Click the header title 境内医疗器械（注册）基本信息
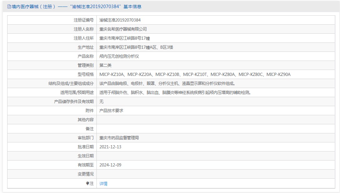Image resolution: width=340 pixels, height=193 pixels. pos(76,7)
